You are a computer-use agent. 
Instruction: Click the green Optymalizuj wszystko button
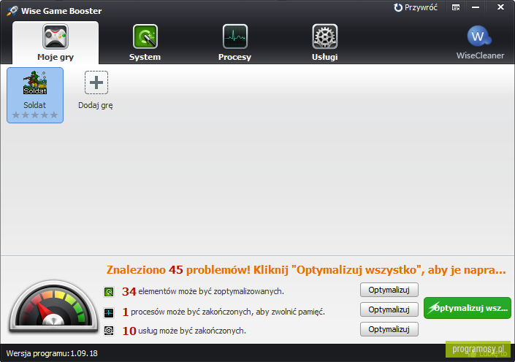(467, 308)
